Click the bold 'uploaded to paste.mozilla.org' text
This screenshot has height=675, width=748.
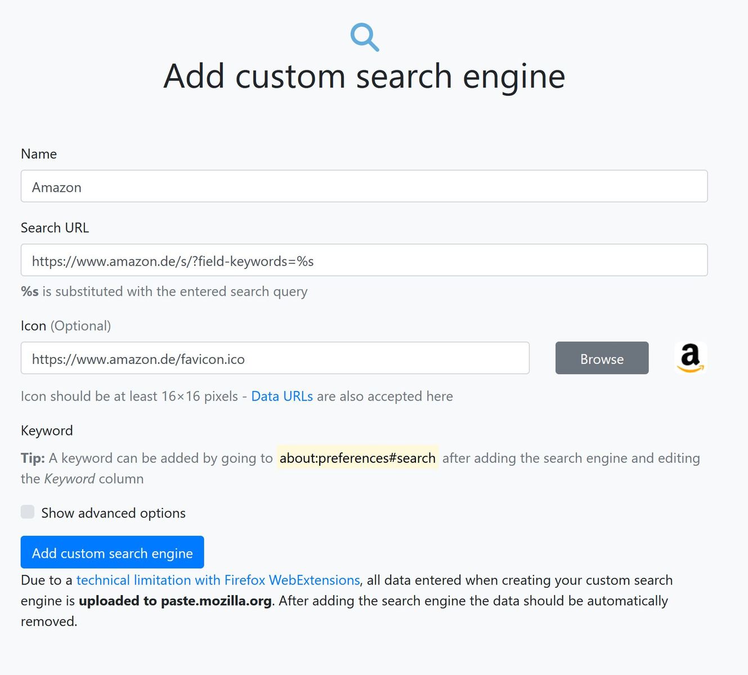pyautogui.click(x=175, y=601)
